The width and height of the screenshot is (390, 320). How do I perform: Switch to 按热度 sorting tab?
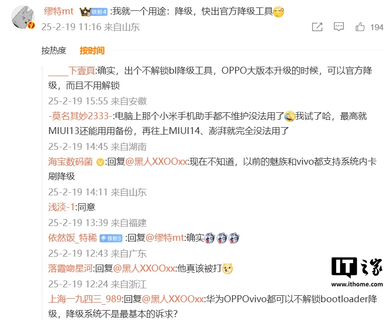pos(54,50)
